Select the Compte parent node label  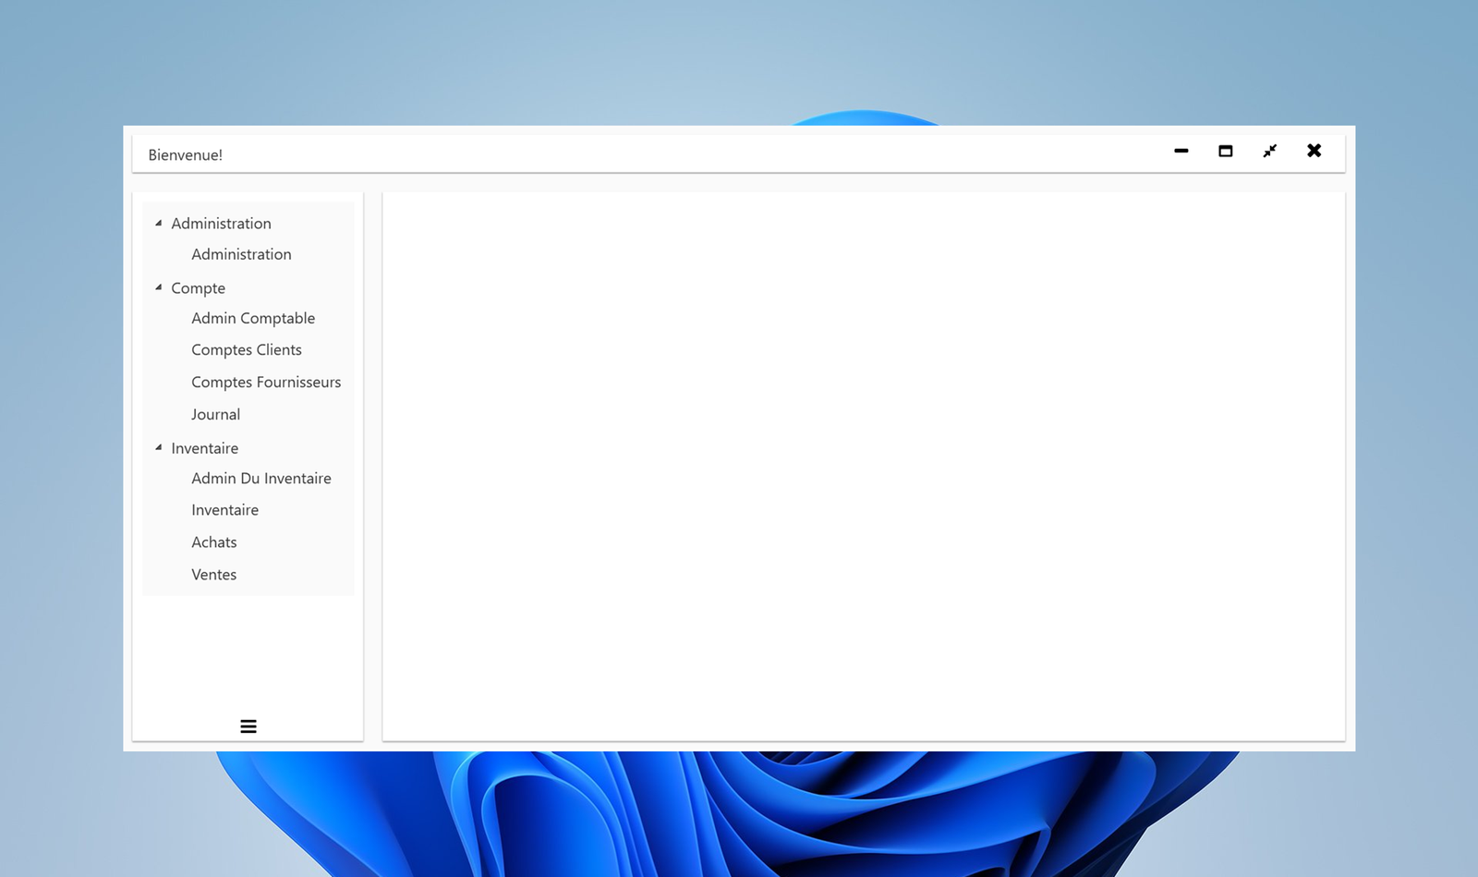[x=199, y=288]
